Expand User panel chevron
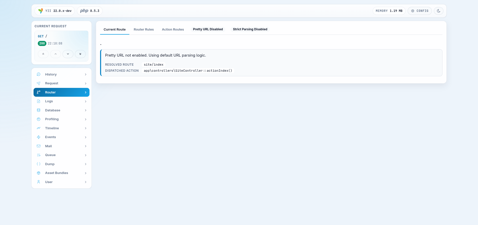 click(86, 182)
